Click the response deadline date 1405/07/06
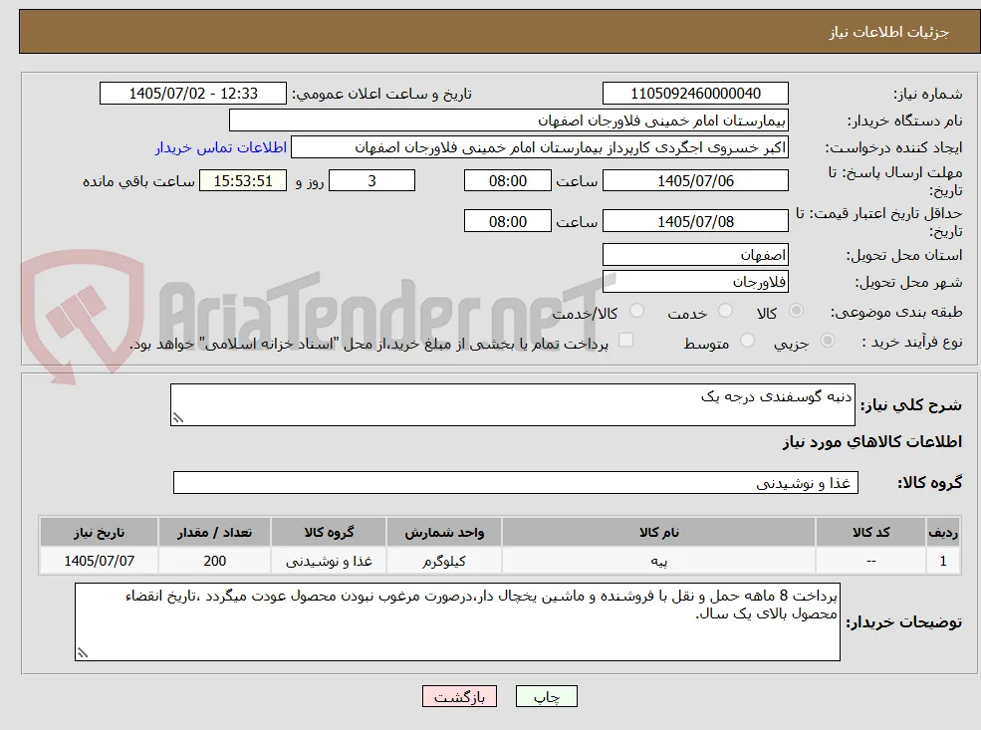This screenshot has height=730, width=981. [x=695, y=181]
